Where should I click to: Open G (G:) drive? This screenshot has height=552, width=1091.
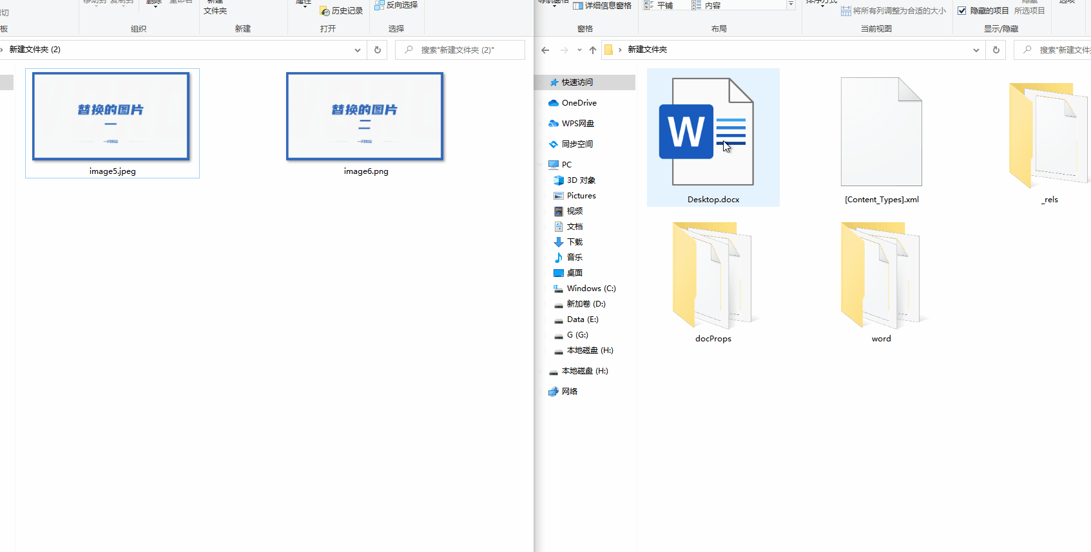(x=577, y=335)
